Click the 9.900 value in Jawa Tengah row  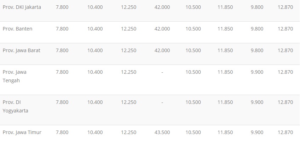257,72
